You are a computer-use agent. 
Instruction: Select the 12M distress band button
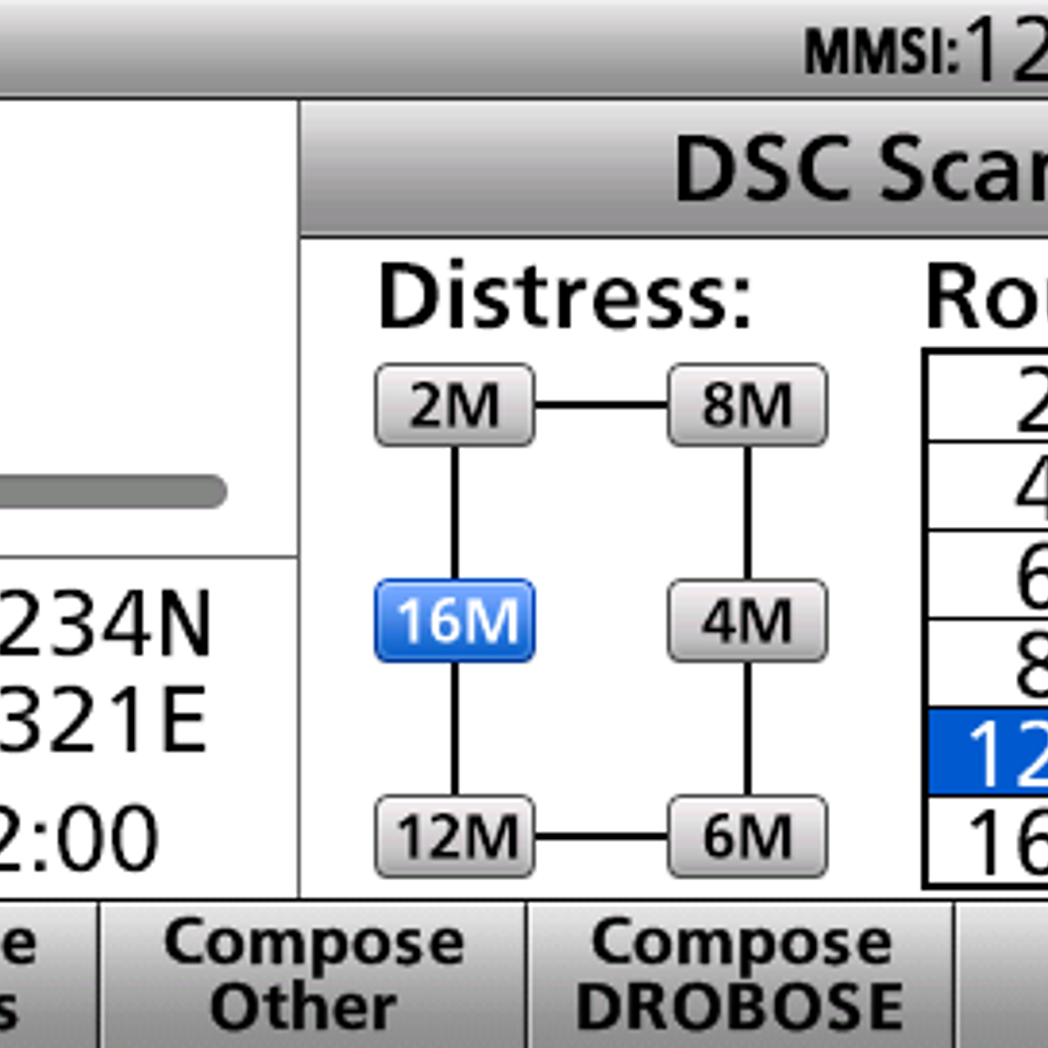point(455,837)
